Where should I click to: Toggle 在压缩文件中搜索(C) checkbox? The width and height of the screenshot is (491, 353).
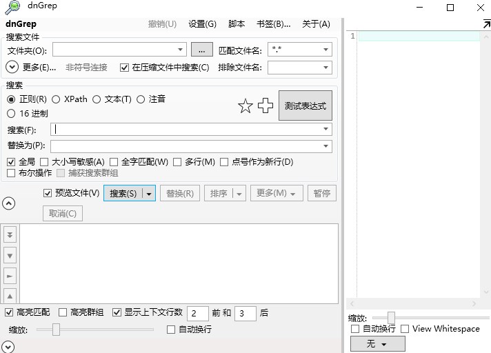[x=125, y=68]
